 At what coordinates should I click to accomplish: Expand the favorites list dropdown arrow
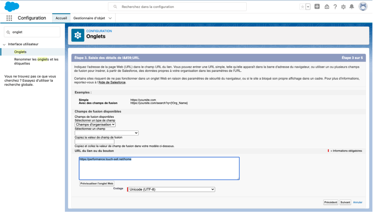308,7
